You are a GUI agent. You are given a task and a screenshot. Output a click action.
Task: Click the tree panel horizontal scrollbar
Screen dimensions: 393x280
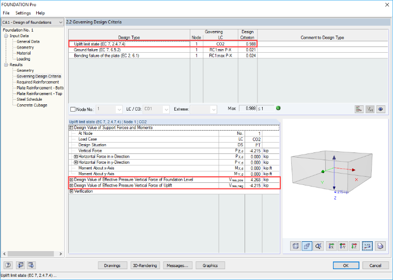pyautogui.click(x=31, y=254)
